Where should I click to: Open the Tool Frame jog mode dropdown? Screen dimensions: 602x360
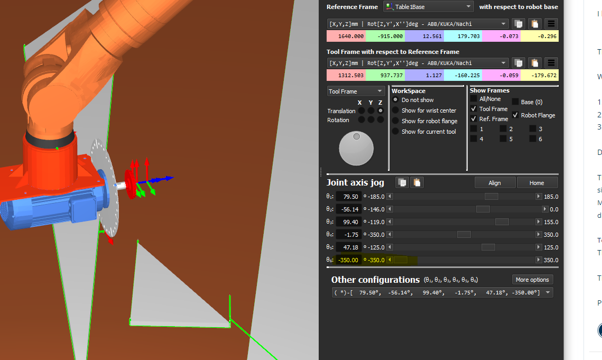356,91
